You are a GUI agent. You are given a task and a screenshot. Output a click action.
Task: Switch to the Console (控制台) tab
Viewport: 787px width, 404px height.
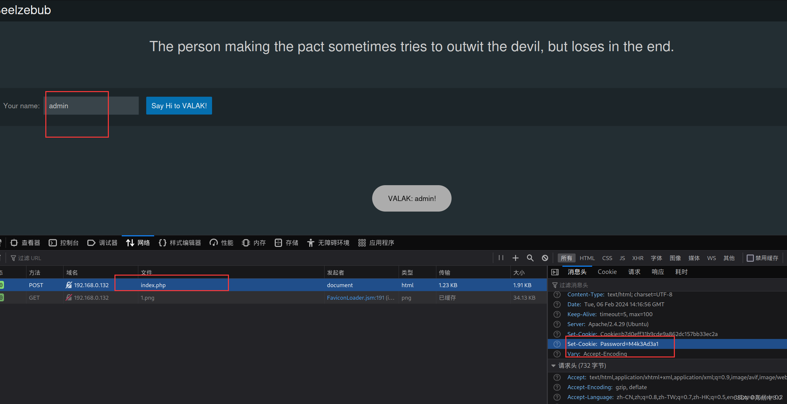click(x=64, y=243)
